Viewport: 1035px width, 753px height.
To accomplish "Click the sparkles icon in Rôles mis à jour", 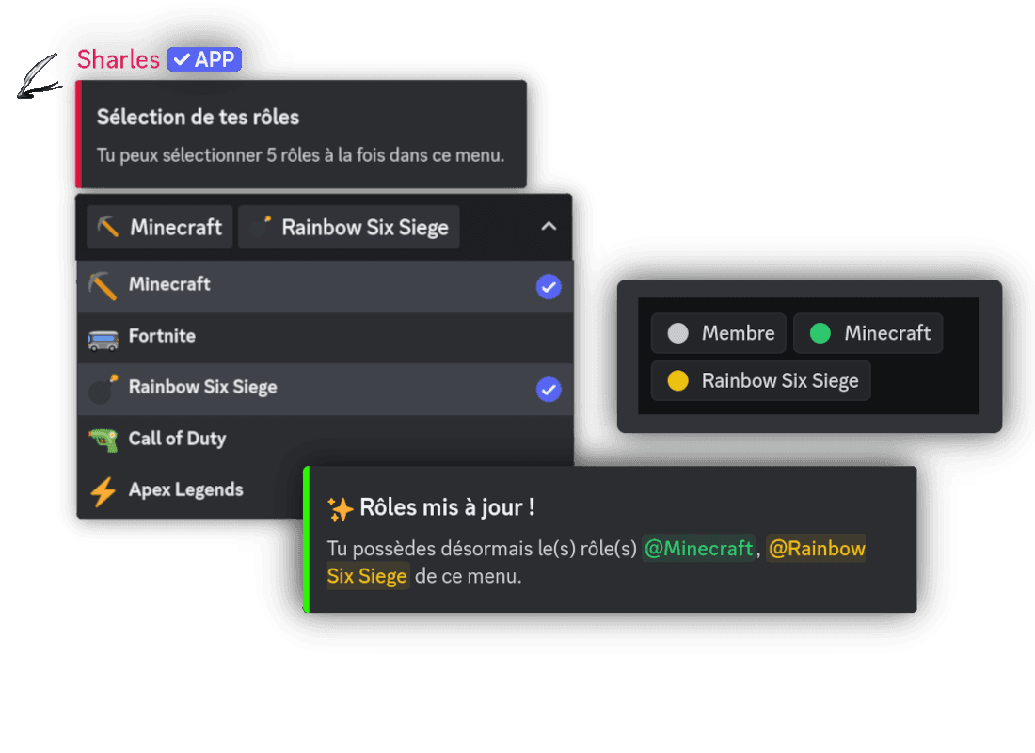I will (341, 509).
